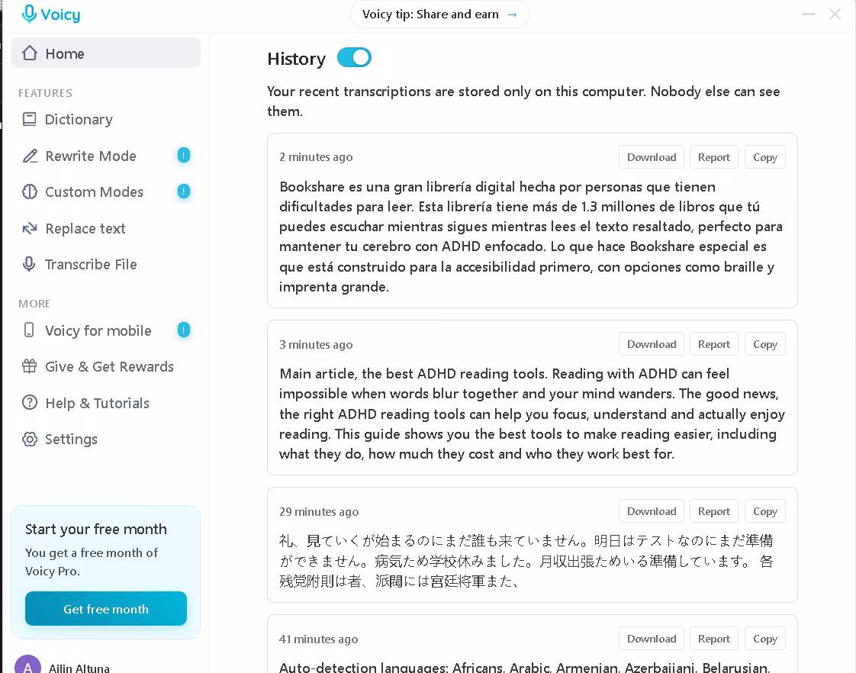Click the Auto-detection languages transcription text
Viewport: 856px width, 673px height.
pos(524,666)
